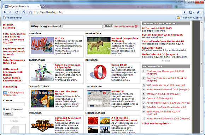Reload the page with the refresh icon
The height and width of the screenshot is (135, 205).
click(x=17, y=12)
